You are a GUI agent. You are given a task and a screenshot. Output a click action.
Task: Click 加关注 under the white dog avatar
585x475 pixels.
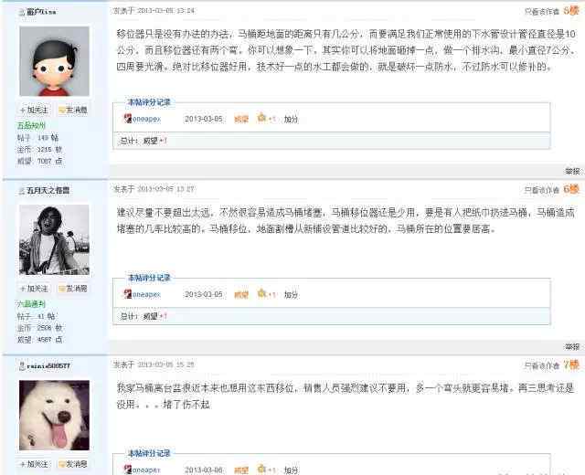click(x=35, y=464)
